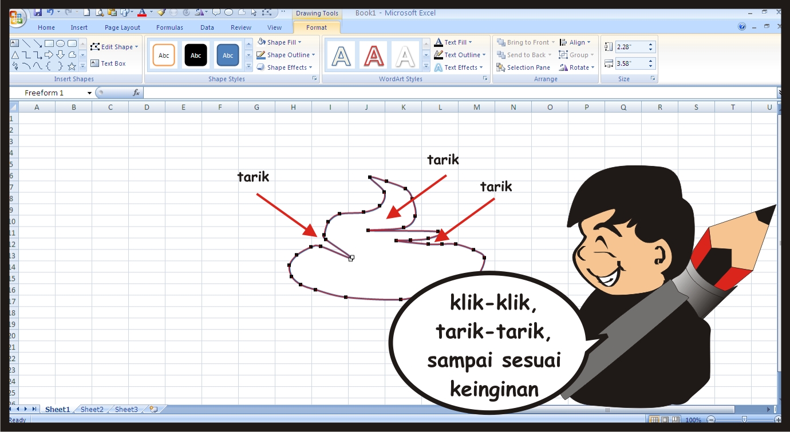This screenshot has width=790, height=432.
Task: Switch to Sheet2
Action: point(91,409)
